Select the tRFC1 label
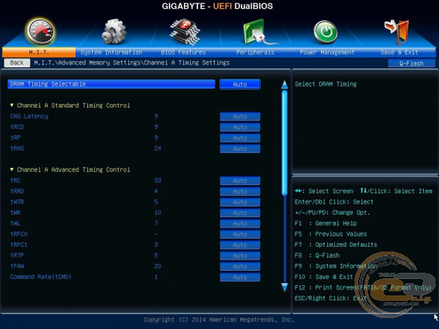This screenshot has height=329, width=439. (19, 245)
